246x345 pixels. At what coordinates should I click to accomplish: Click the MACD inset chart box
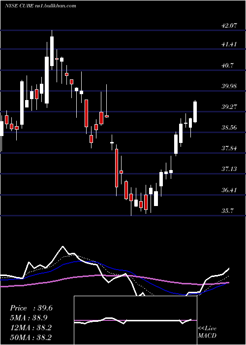[x=135, y=320]
